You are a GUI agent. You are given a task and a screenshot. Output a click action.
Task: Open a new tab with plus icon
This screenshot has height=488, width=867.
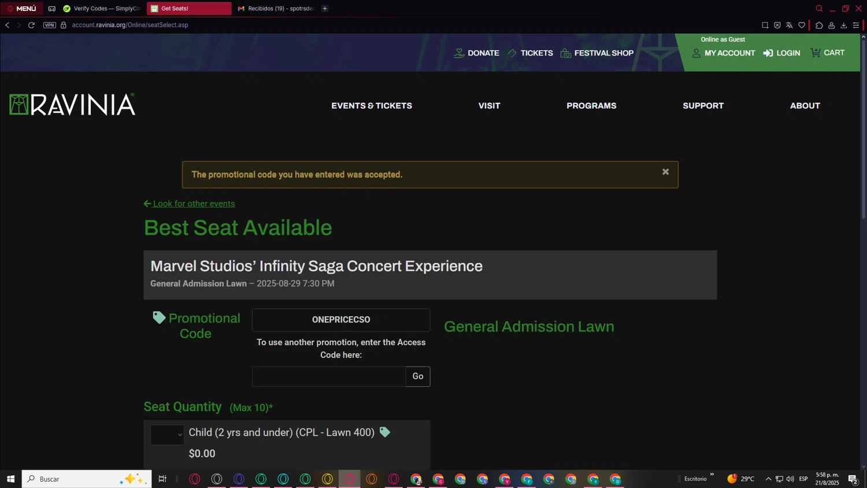tap(325, 9)
